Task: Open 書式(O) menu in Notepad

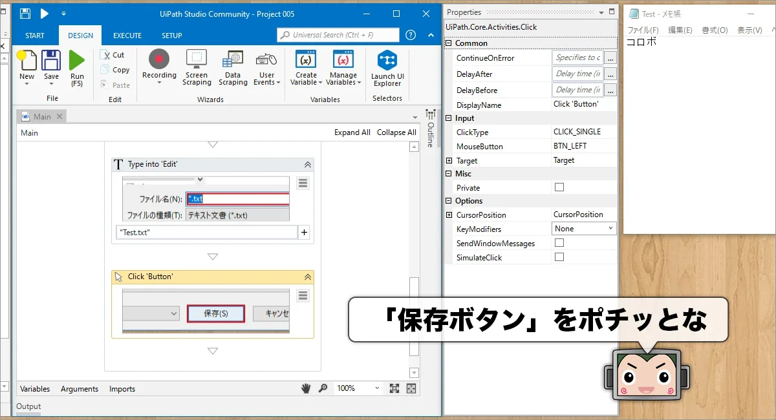Action: pos(715,30)
